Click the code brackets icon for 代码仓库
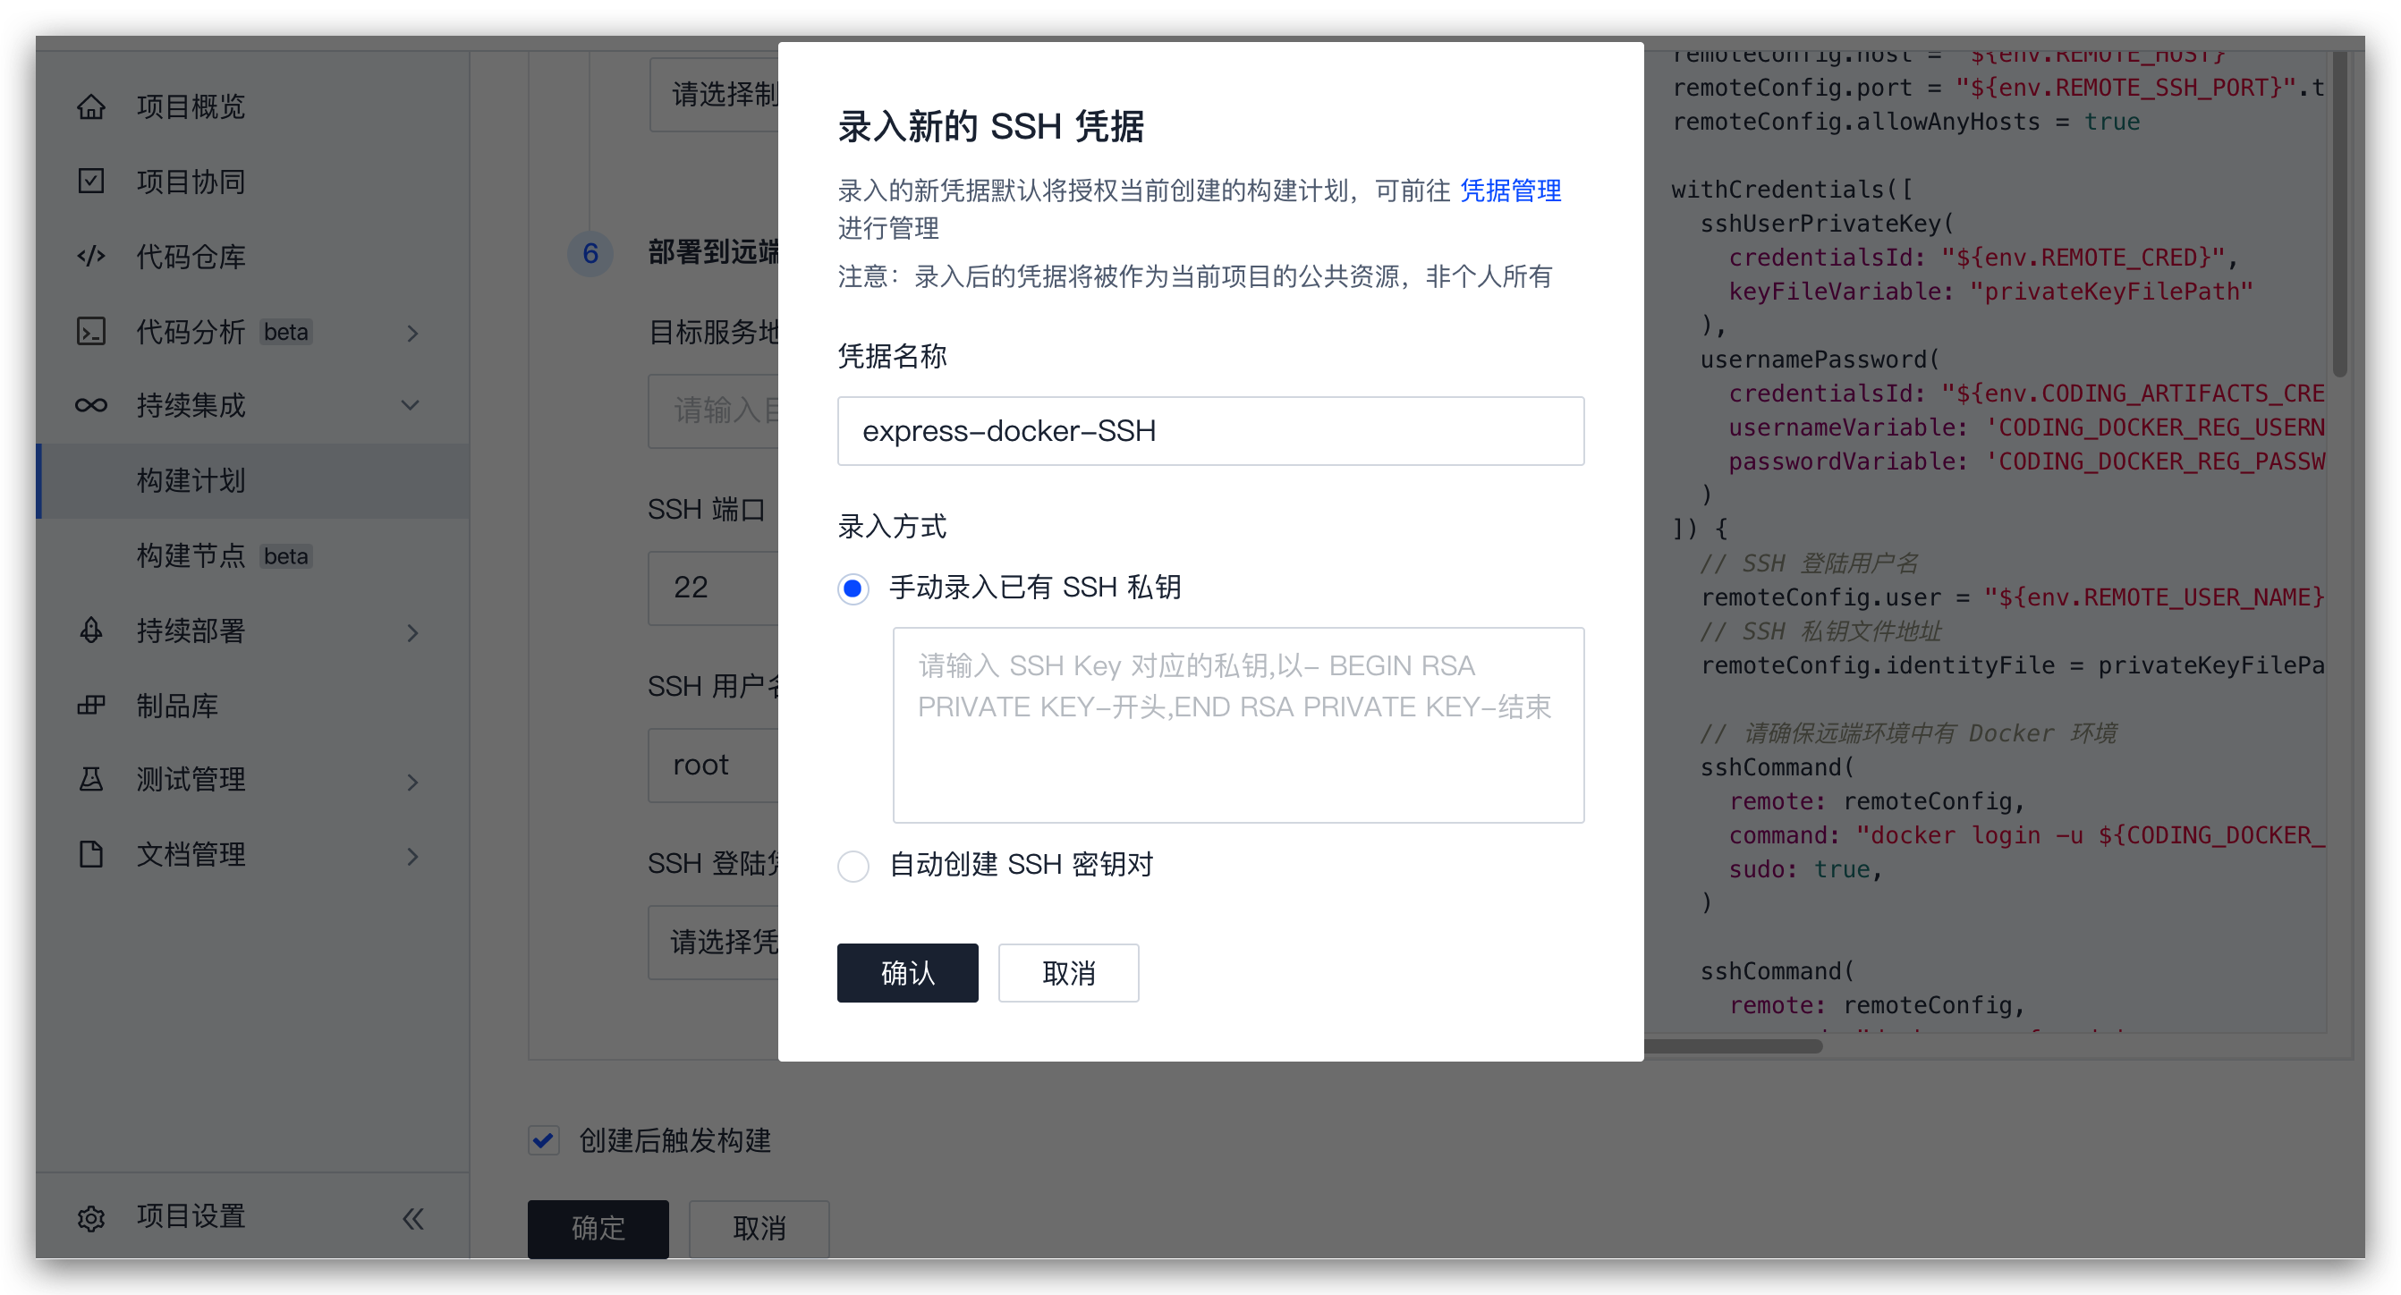This screenshot has width=2401, height=1295. coord(90,256)
